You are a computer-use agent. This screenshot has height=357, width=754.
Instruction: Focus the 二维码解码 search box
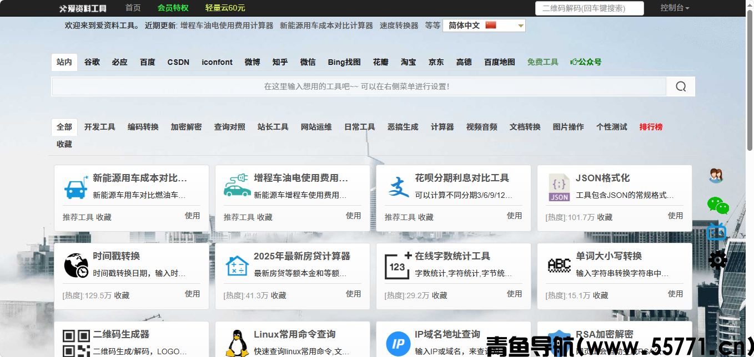pyautogui.click(x=589, y=8)
